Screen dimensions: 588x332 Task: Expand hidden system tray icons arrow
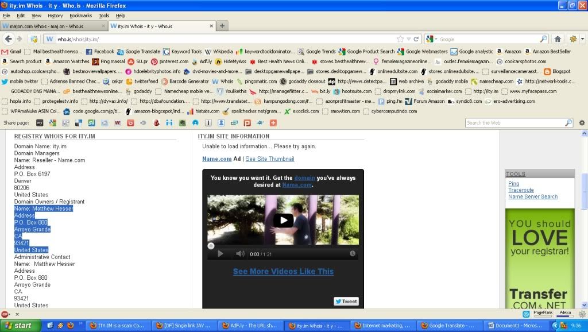555,326
